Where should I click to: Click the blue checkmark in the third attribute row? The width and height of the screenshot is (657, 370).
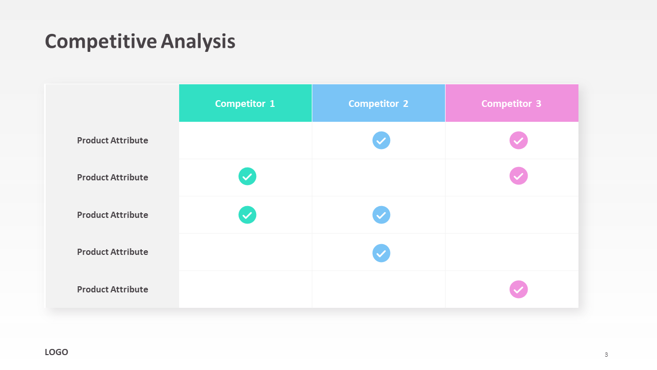(x=381, y=215)
